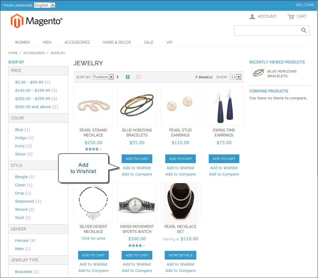Open Pearl Strand Necklace title link
The height and width of the screenshot is (278, 318).
(93, 133)
